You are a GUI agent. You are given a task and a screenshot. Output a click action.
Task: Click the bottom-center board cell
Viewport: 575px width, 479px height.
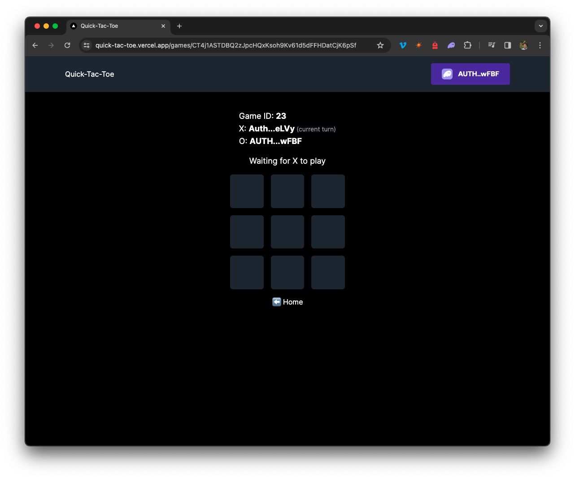tap(287, 272)
